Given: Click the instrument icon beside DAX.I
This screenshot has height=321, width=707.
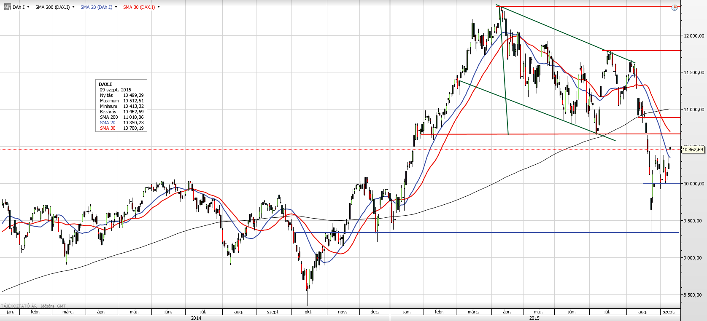Looking at the screenshot, I should [x=8, y=7].
